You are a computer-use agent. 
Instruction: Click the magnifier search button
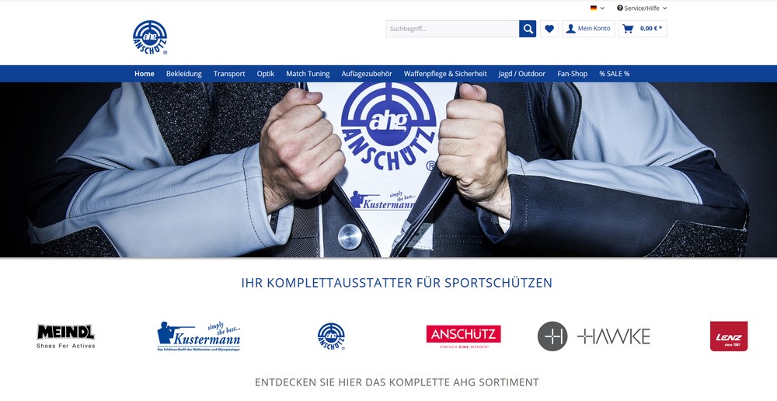(x=528, y=29)
